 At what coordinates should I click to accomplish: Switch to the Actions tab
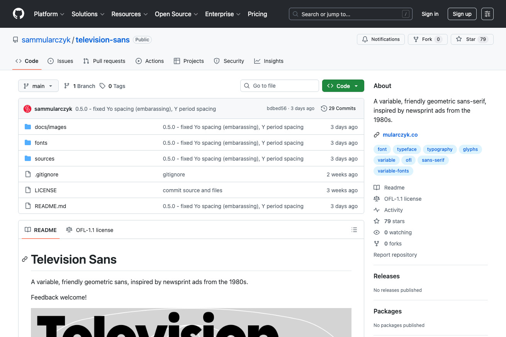(x=150, y=61)
